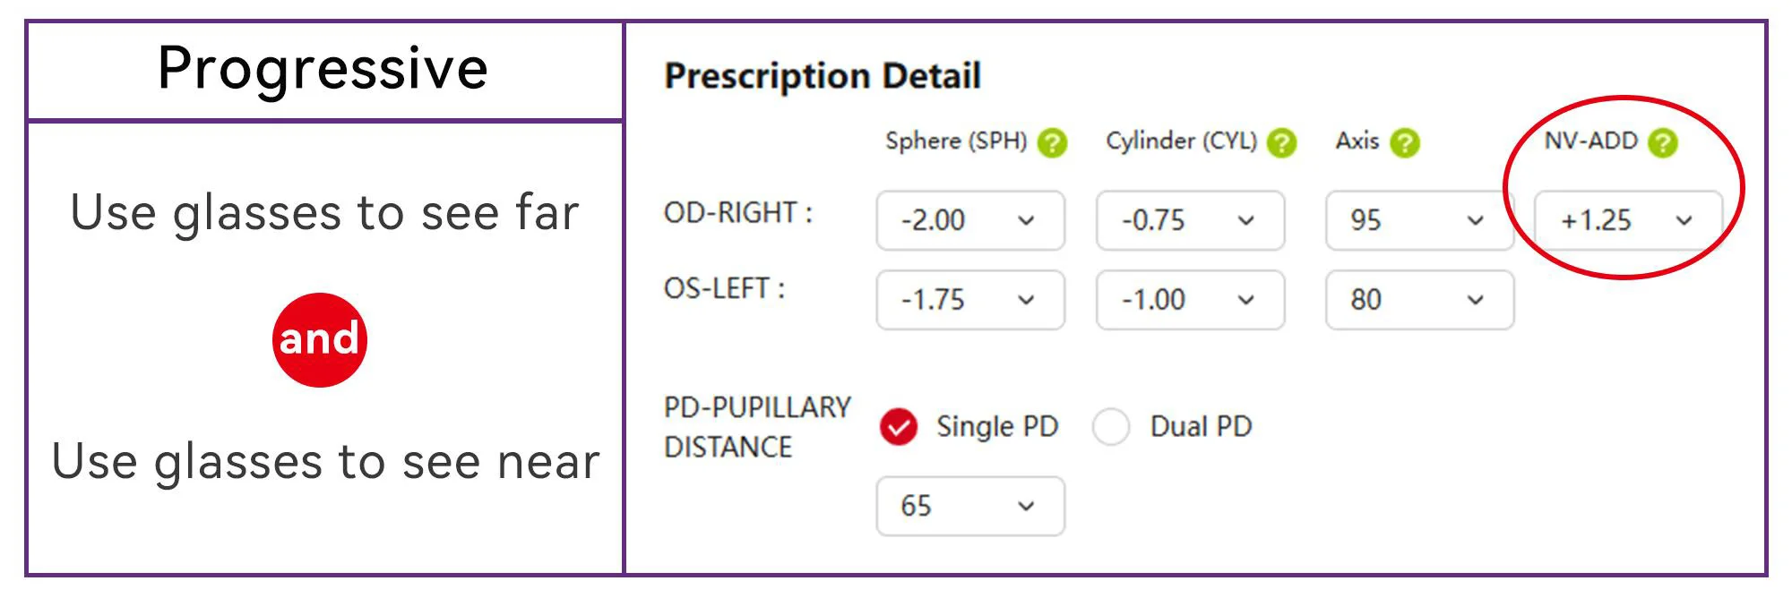
Task: Click the Prescription Detail heading
Action: 823,76
